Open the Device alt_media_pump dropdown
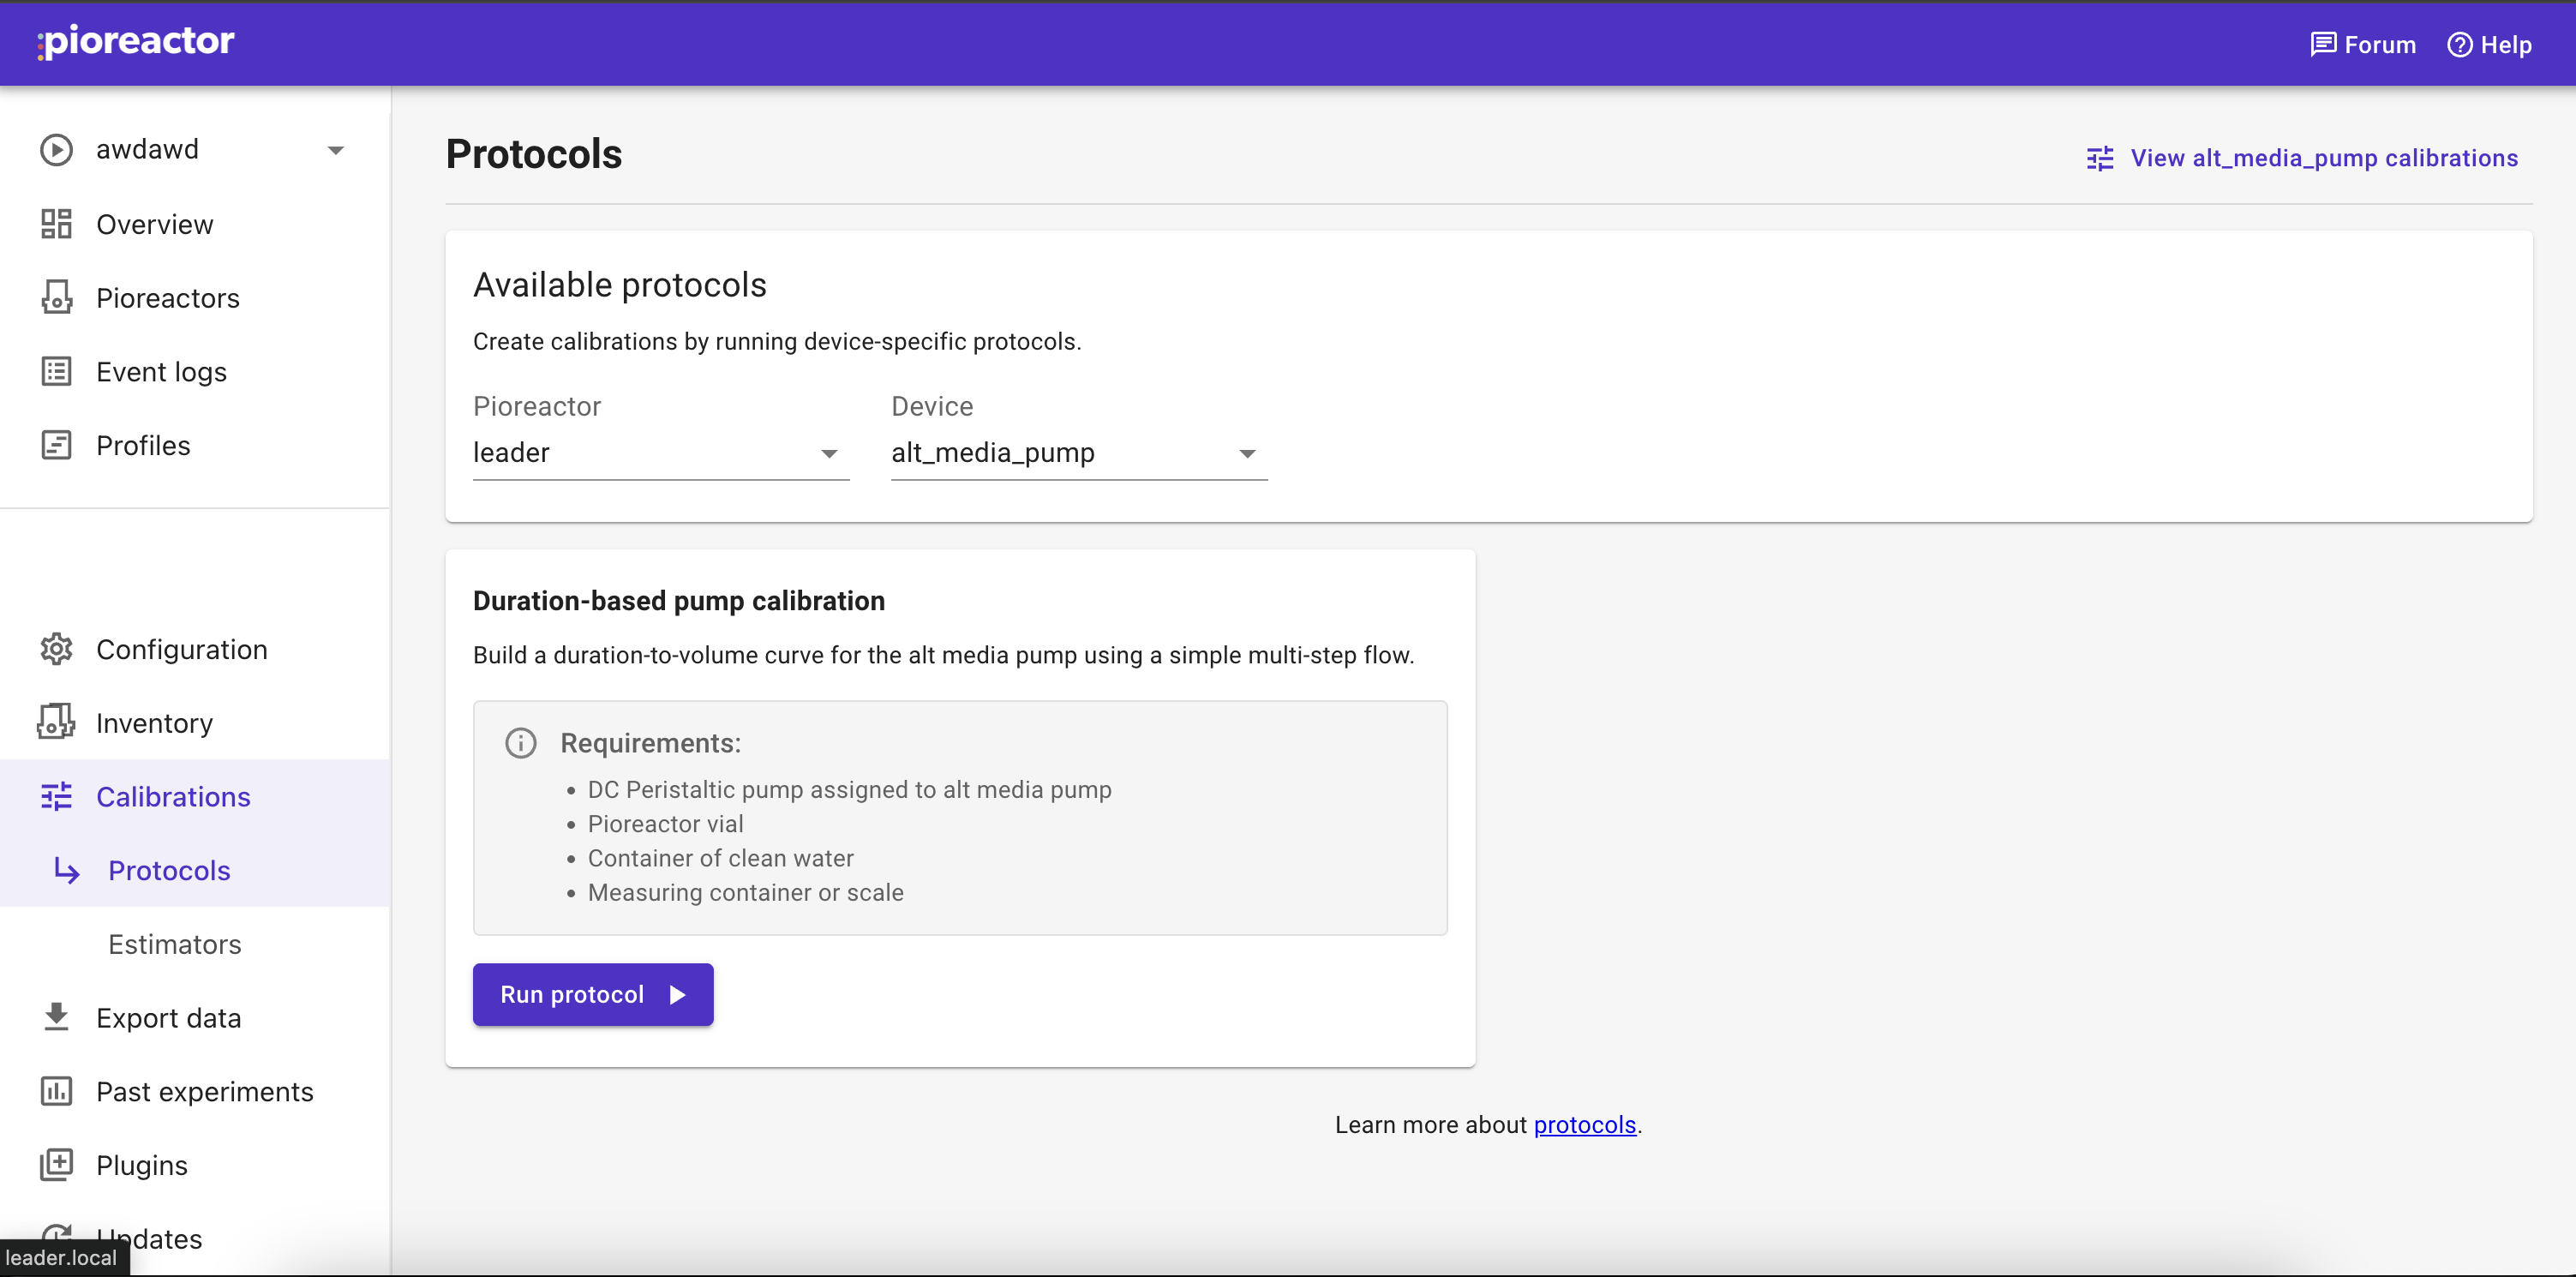The width and height of the screenshot is (2576, 1277). (x=1078, y=453)
